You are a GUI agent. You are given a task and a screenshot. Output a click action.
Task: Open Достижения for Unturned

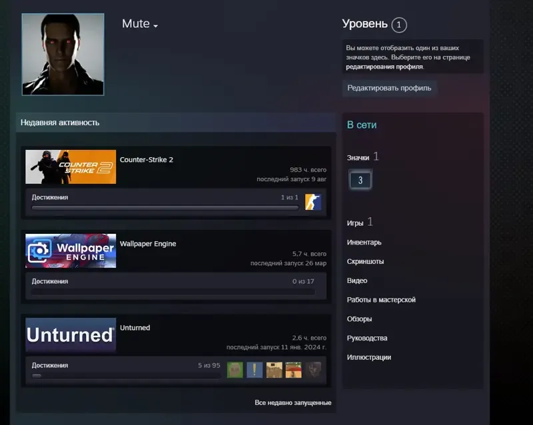pyautogui.click(x=50, y=365)
